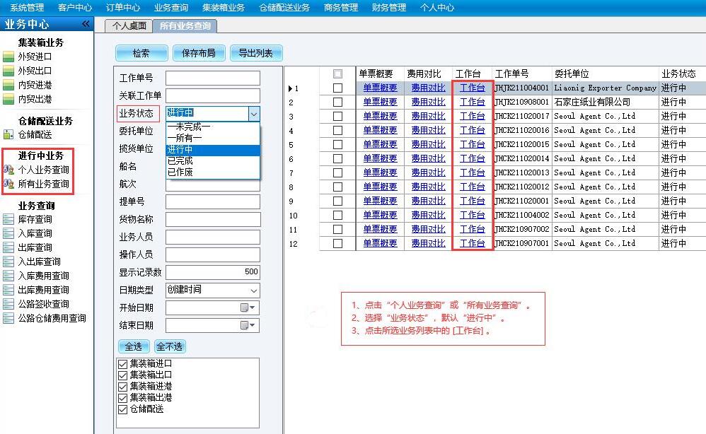Click the 工作单号 input field
The height and width of the screenshot is (434, 706).
212,78
